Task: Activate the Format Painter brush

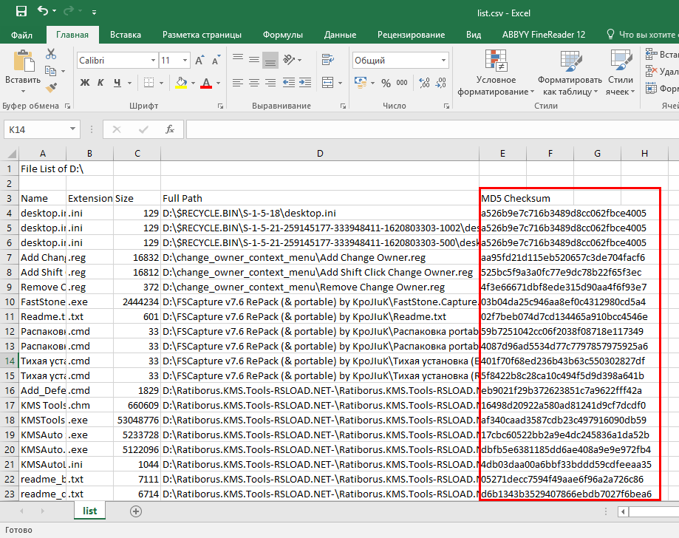Action: pyautogui.click(x=51, y=87)
